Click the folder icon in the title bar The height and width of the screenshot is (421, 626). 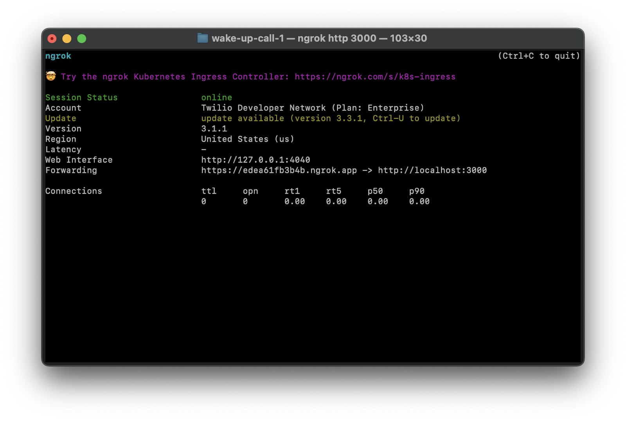point(203,38)
